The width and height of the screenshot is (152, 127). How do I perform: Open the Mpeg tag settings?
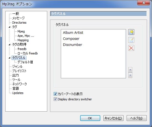coord(21,31)
